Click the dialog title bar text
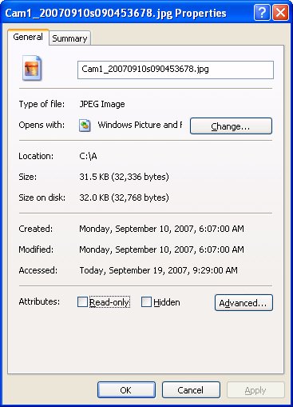The height and width of the screenshot is (407, 293). 116,14
